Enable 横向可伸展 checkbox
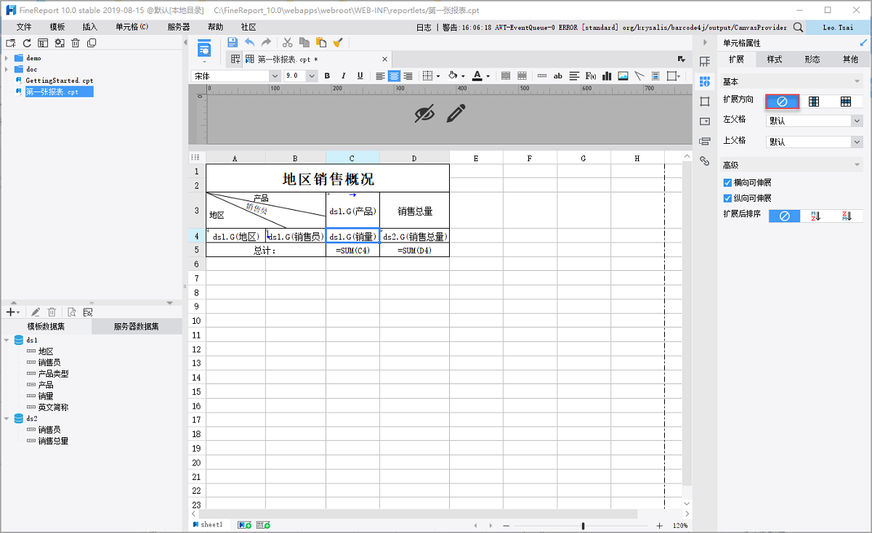This screenshot has width=872, height=533. (727, 182)
